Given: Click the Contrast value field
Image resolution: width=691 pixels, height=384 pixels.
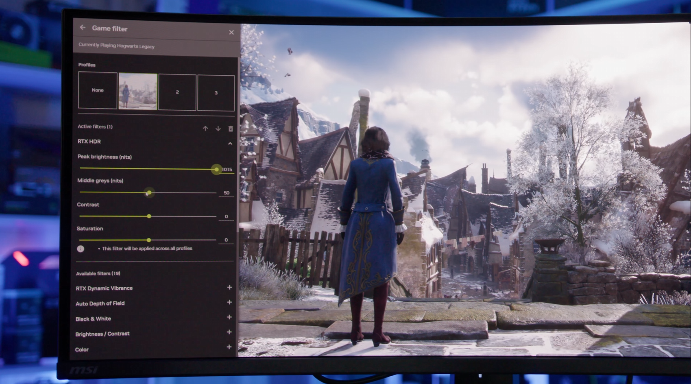Looking at the screenshot, I should pyautogui.click(x=226, y=216).
